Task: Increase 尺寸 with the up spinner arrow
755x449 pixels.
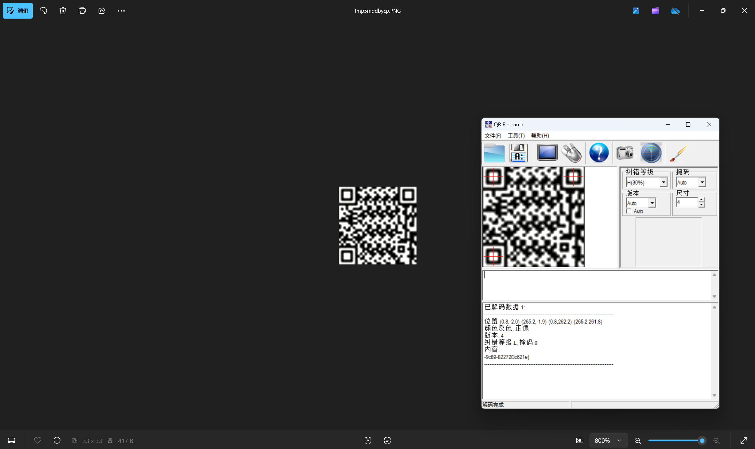Action: (702, 200)
